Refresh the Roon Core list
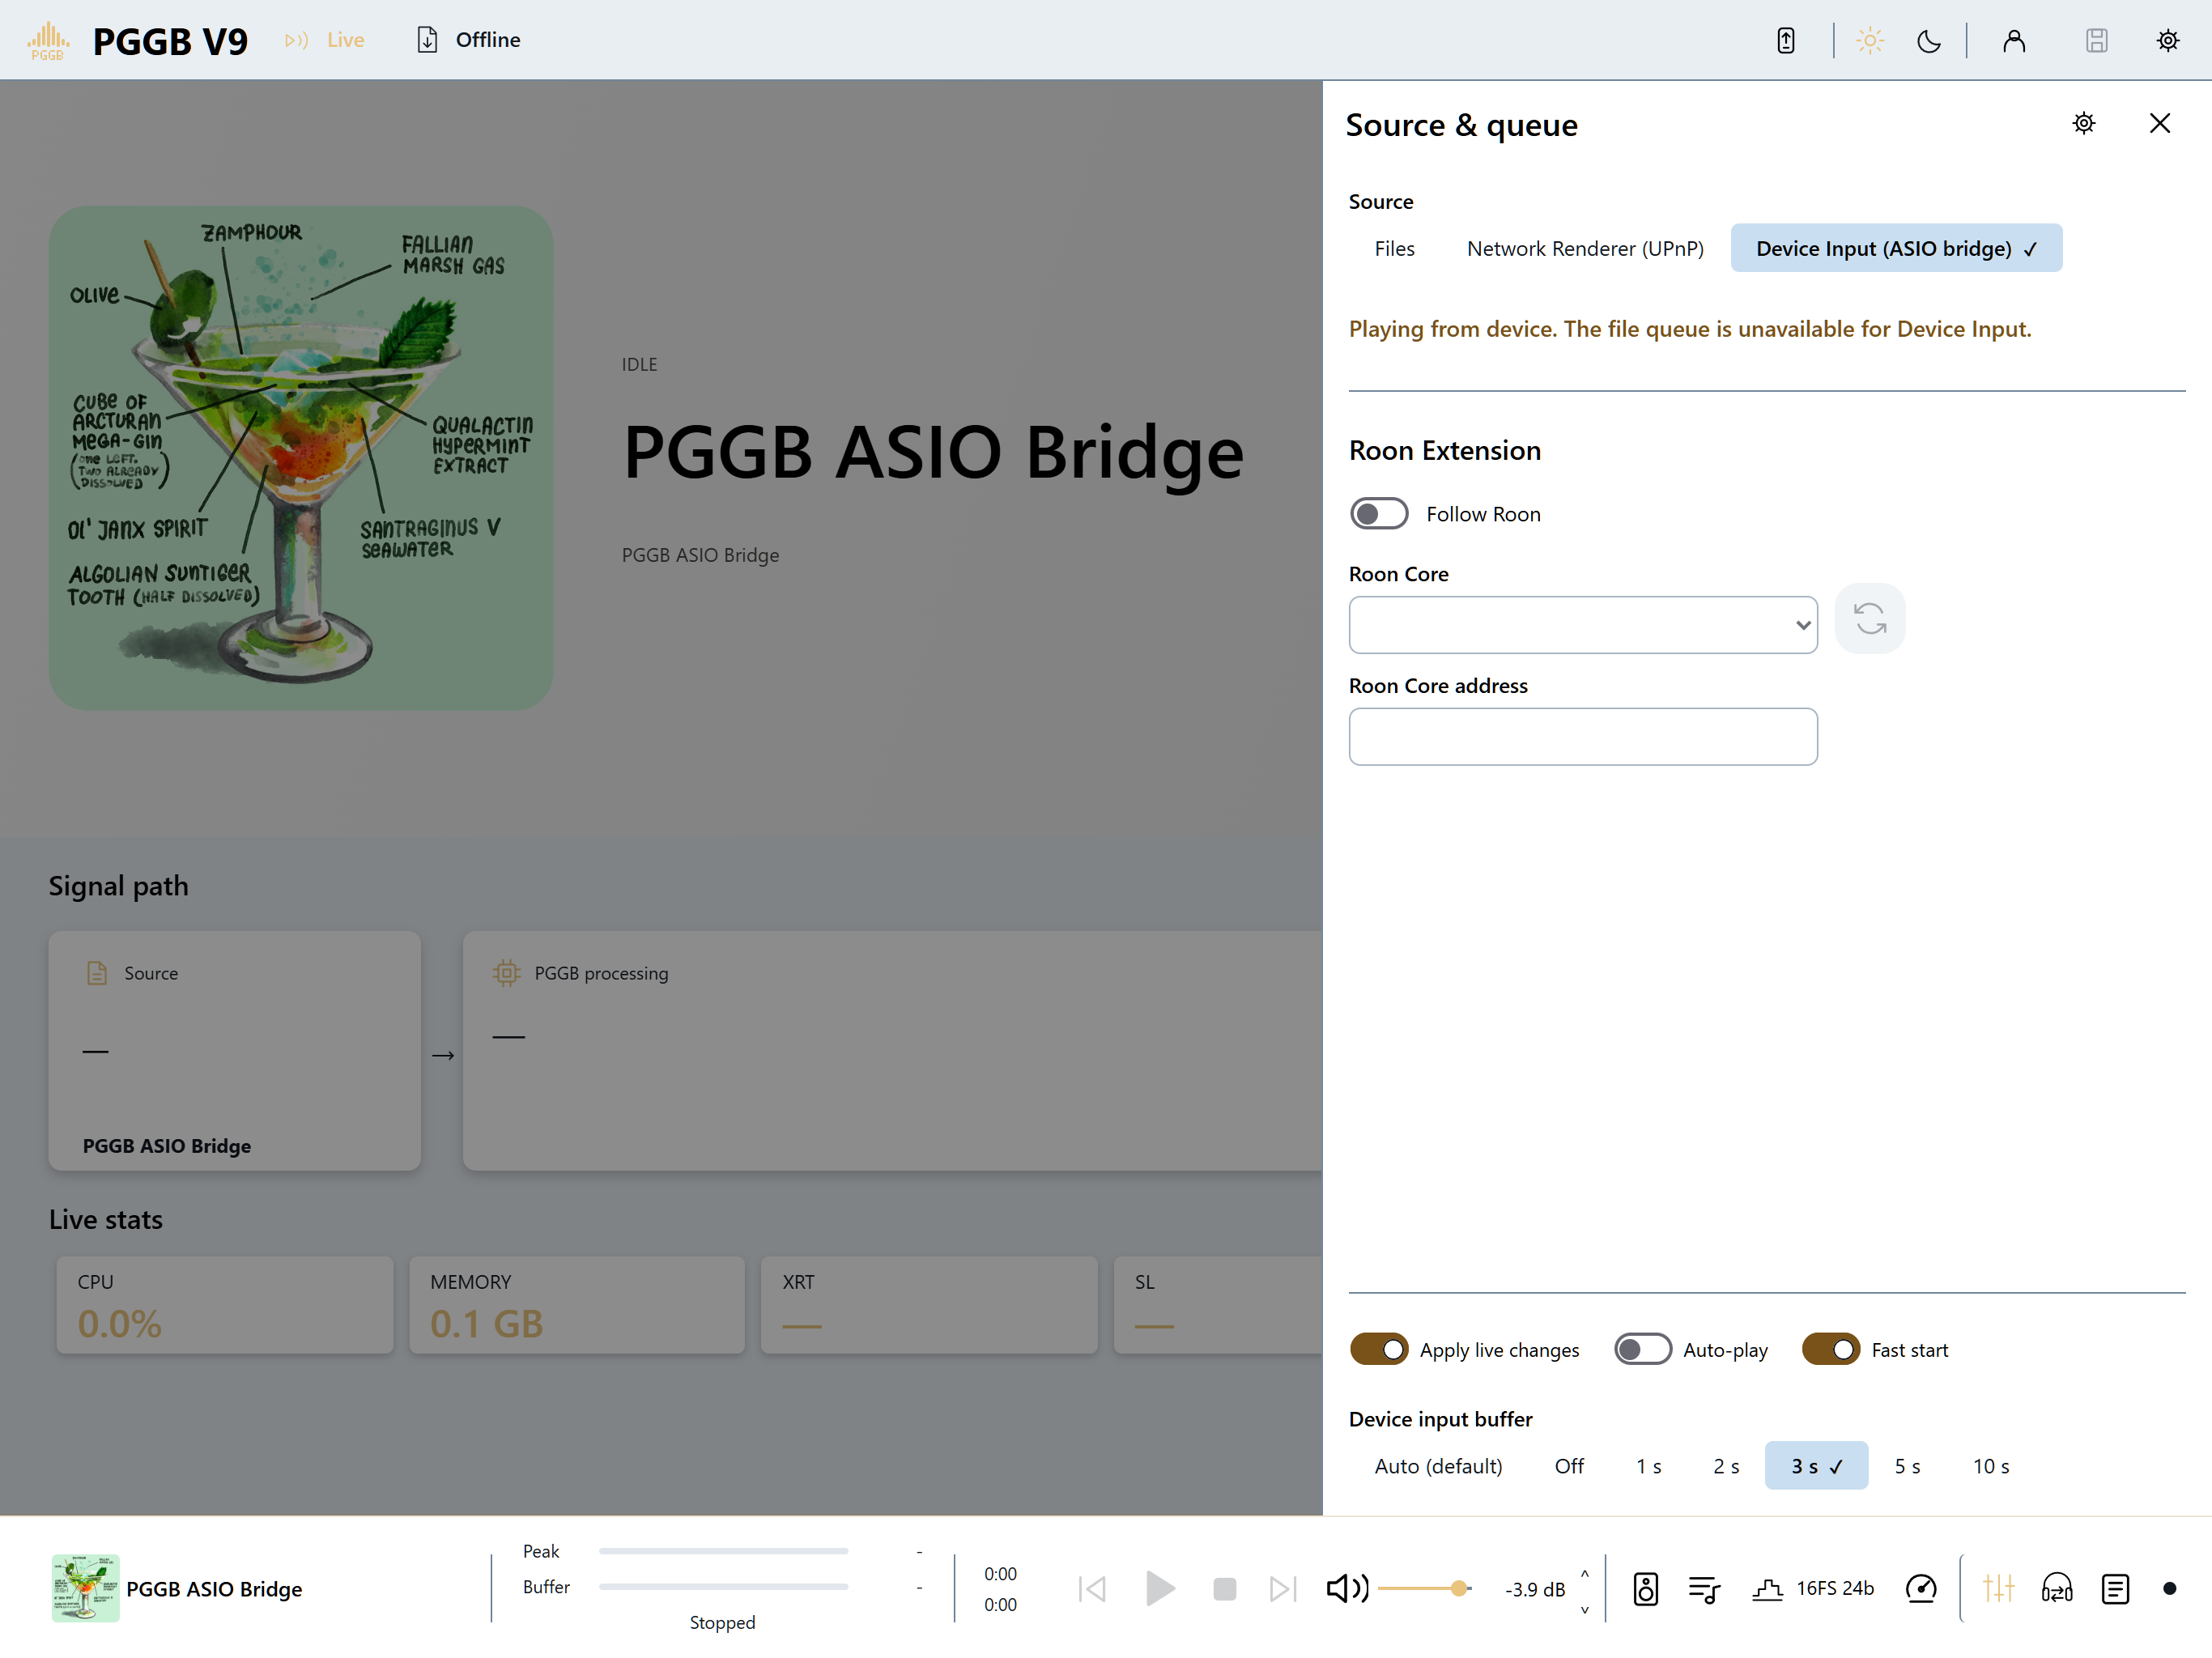Viewport: 2212px width, 1658px height. pos(1869,619)
